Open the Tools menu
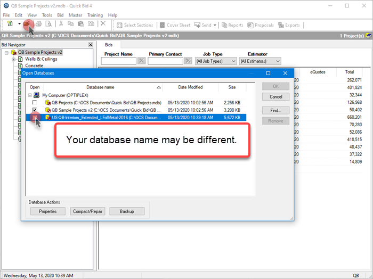This screenshot has height=279, width=373. click(x=47, y=15)
